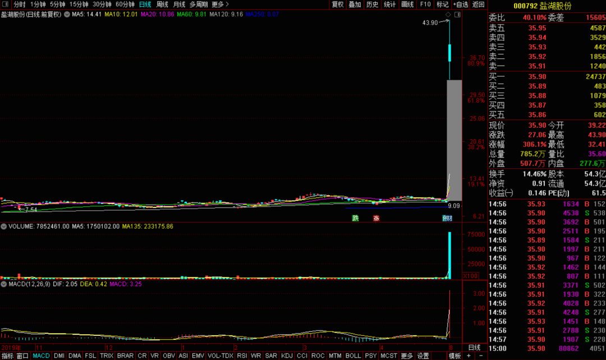Screen dimensions: 606x360
Task: Select the 60分钟 timeframe tab
Action: coord(125,4)
